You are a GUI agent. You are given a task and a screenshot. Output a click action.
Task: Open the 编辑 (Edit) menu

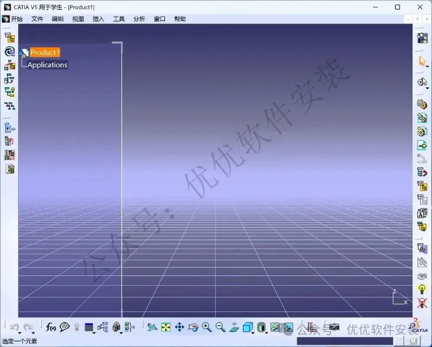57,19
